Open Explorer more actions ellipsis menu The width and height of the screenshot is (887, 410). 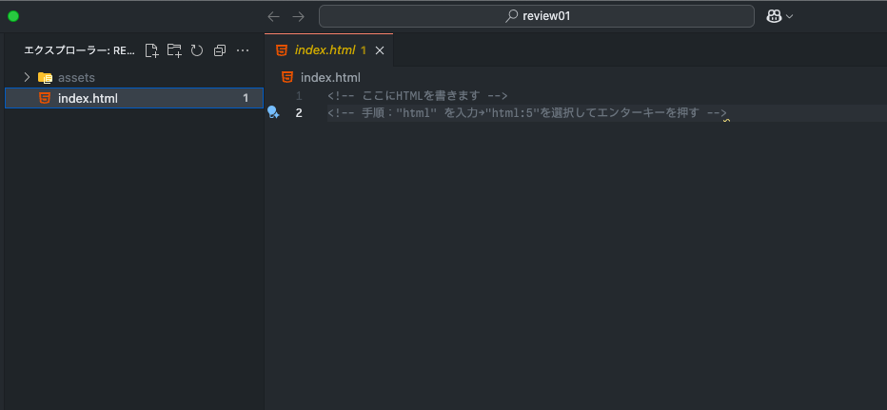pos(243,50)
